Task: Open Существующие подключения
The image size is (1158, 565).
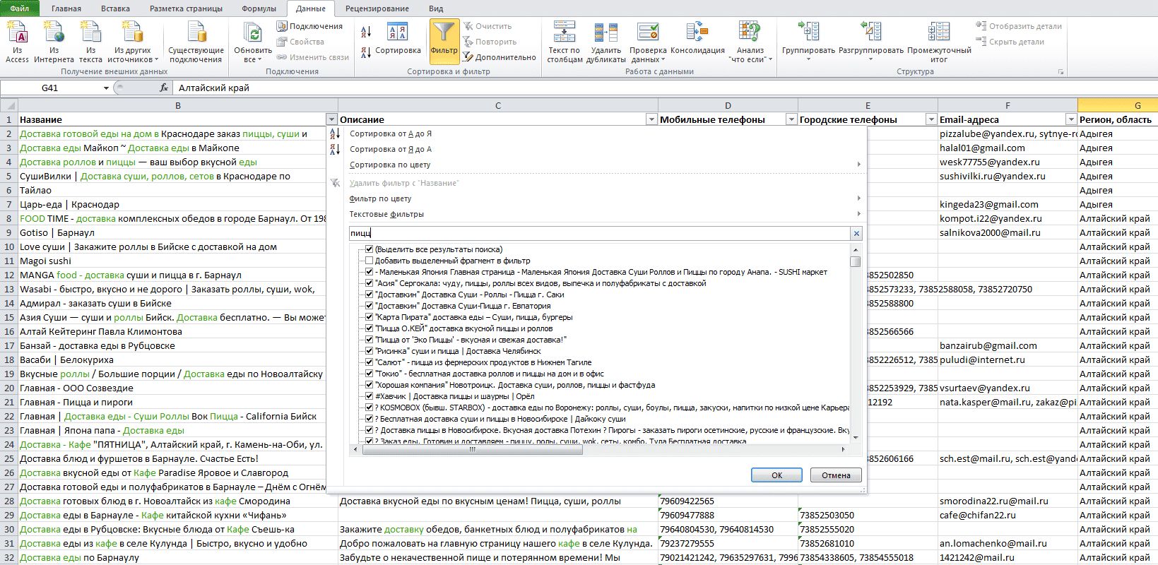Action: click(x=196, y=42)
